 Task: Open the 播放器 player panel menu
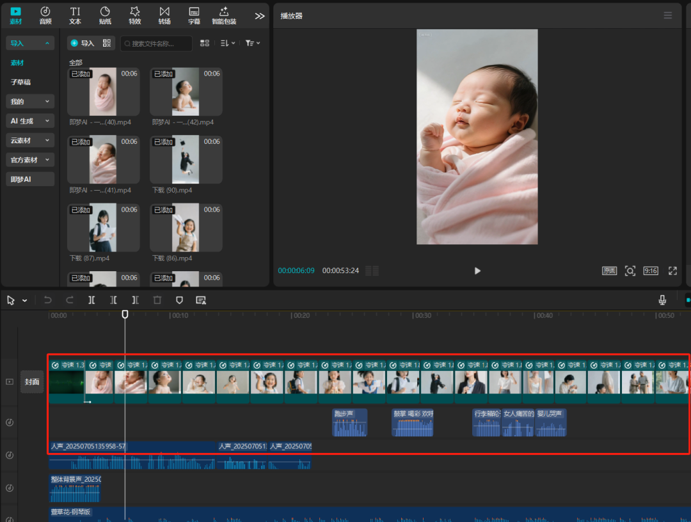(668, 15)
